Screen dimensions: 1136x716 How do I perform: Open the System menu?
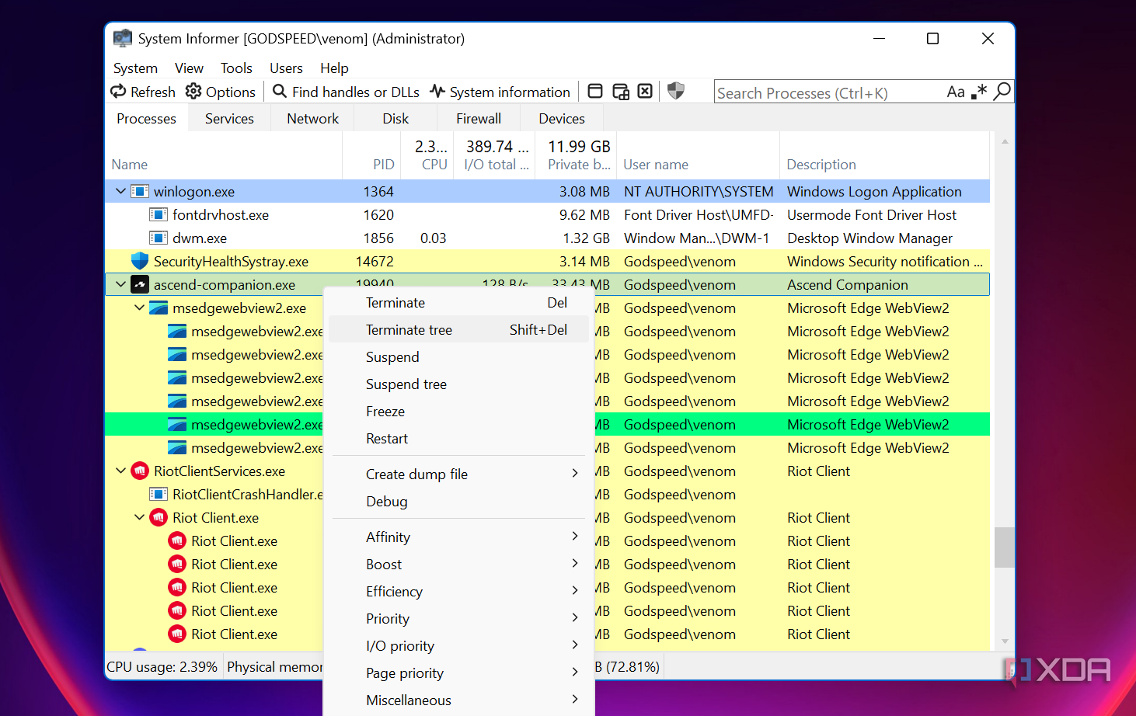[x=135, y=68]
